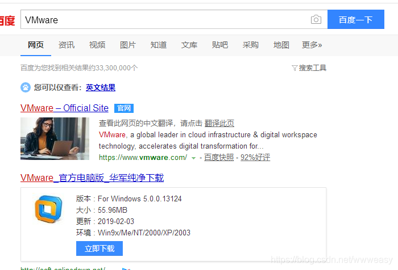Viewport: 398px width, 270px height.
Task: Select the 网页 tab
Action: [35, 45]
